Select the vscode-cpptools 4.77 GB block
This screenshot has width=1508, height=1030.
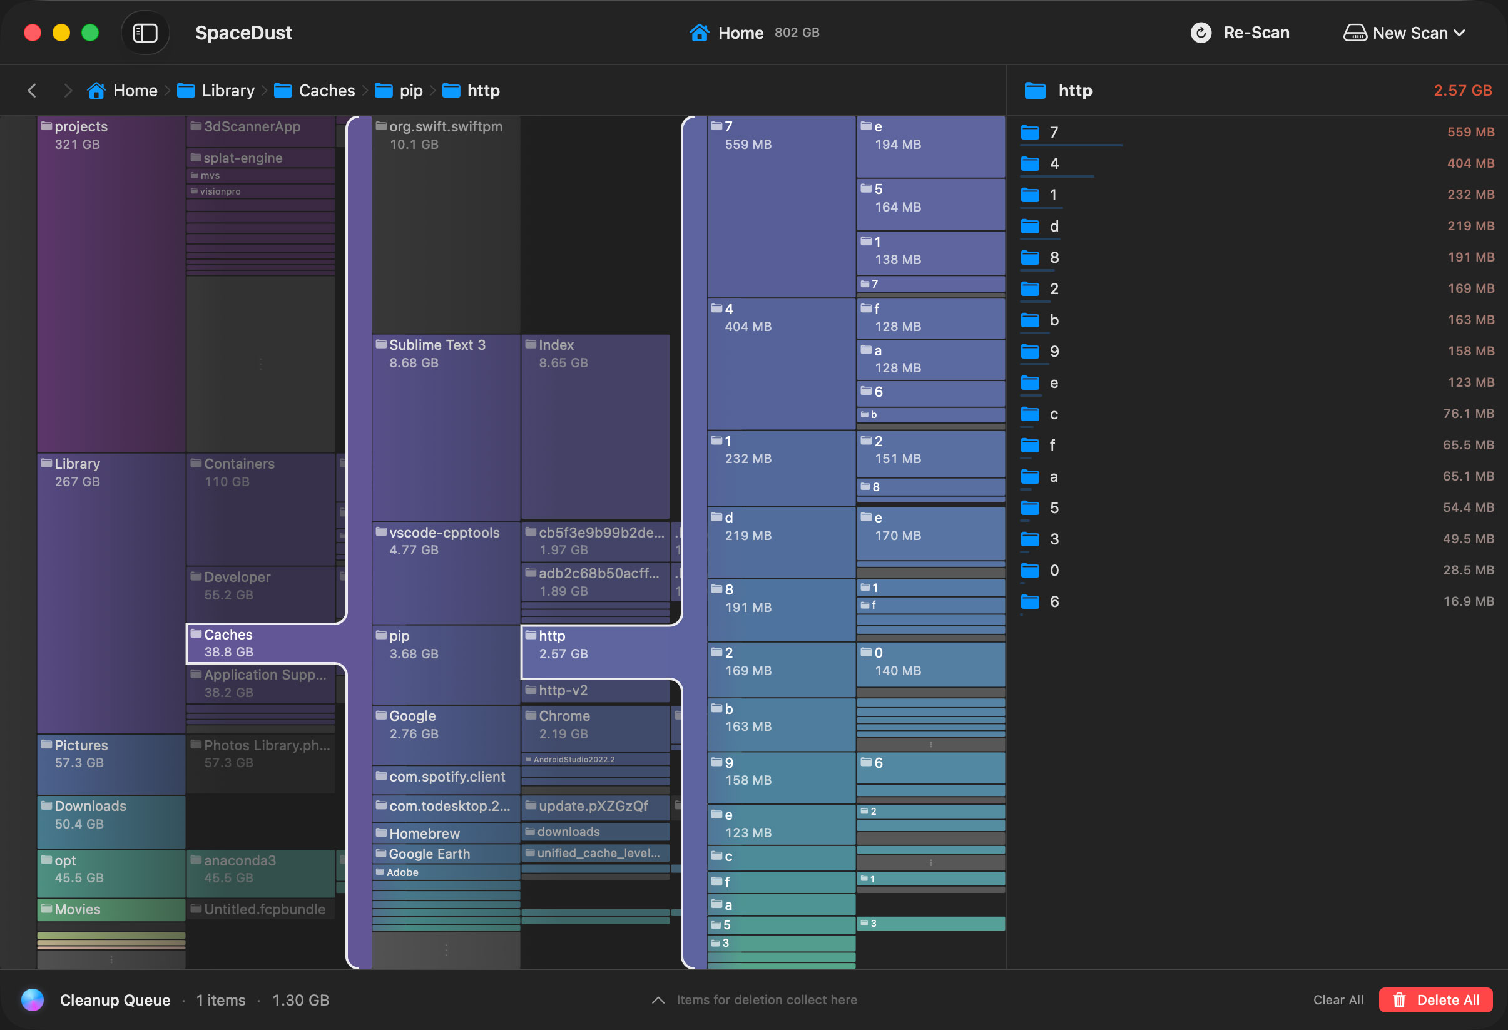coord(446,573)
